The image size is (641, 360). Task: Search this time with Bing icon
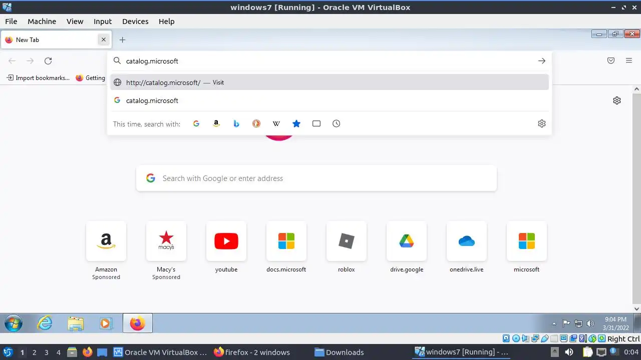pos(236,123)
